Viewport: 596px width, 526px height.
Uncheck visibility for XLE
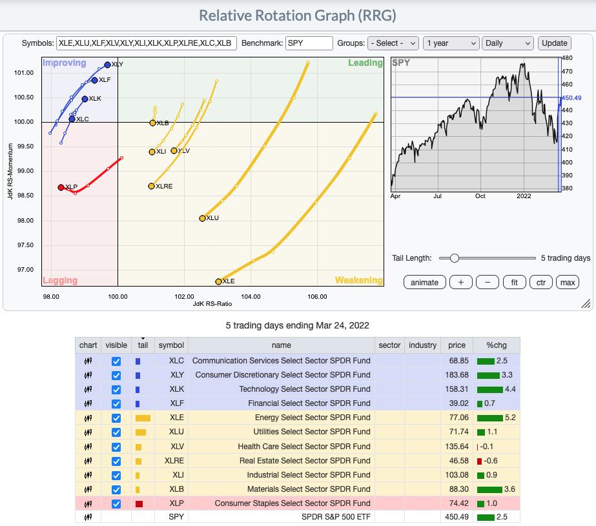tap(116, 418)
